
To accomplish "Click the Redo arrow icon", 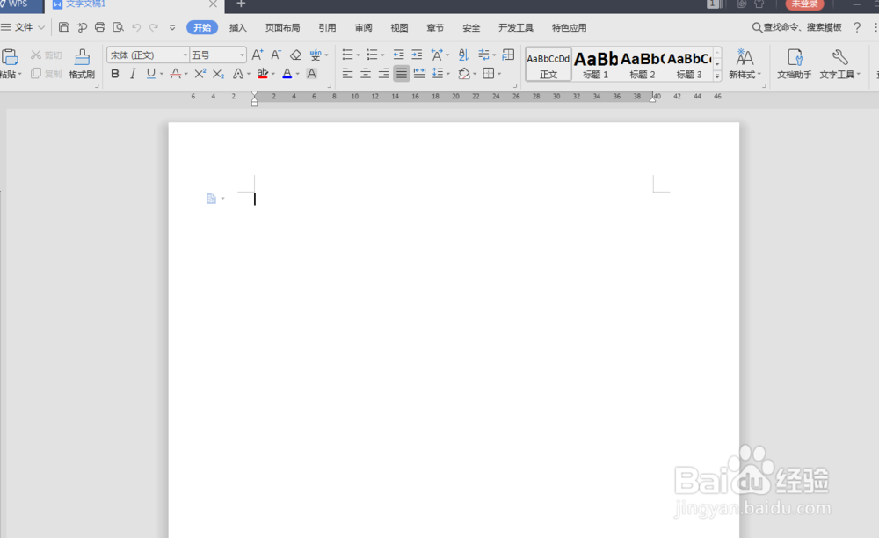I will point(154,27).
